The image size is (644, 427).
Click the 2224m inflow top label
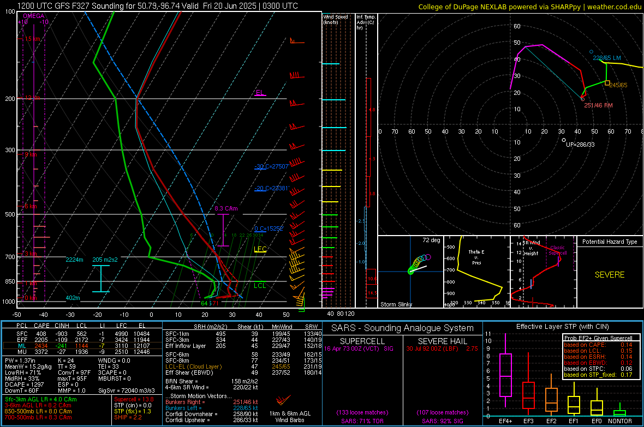[74, 260]
